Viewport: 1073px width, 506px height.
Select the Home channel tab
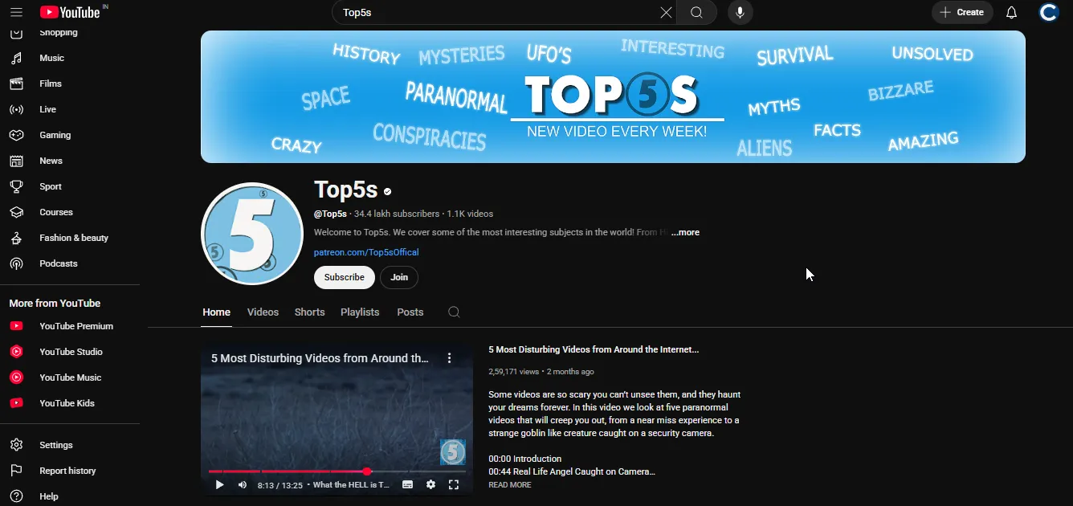click(x=216, y=312)
